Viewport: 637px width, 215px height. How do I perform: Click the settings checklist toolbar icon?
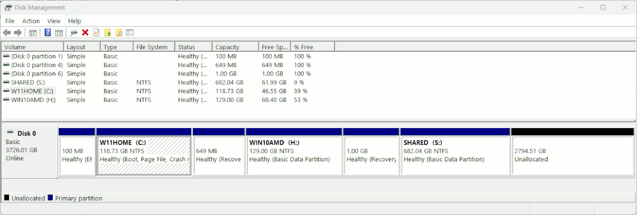point(130,33)
